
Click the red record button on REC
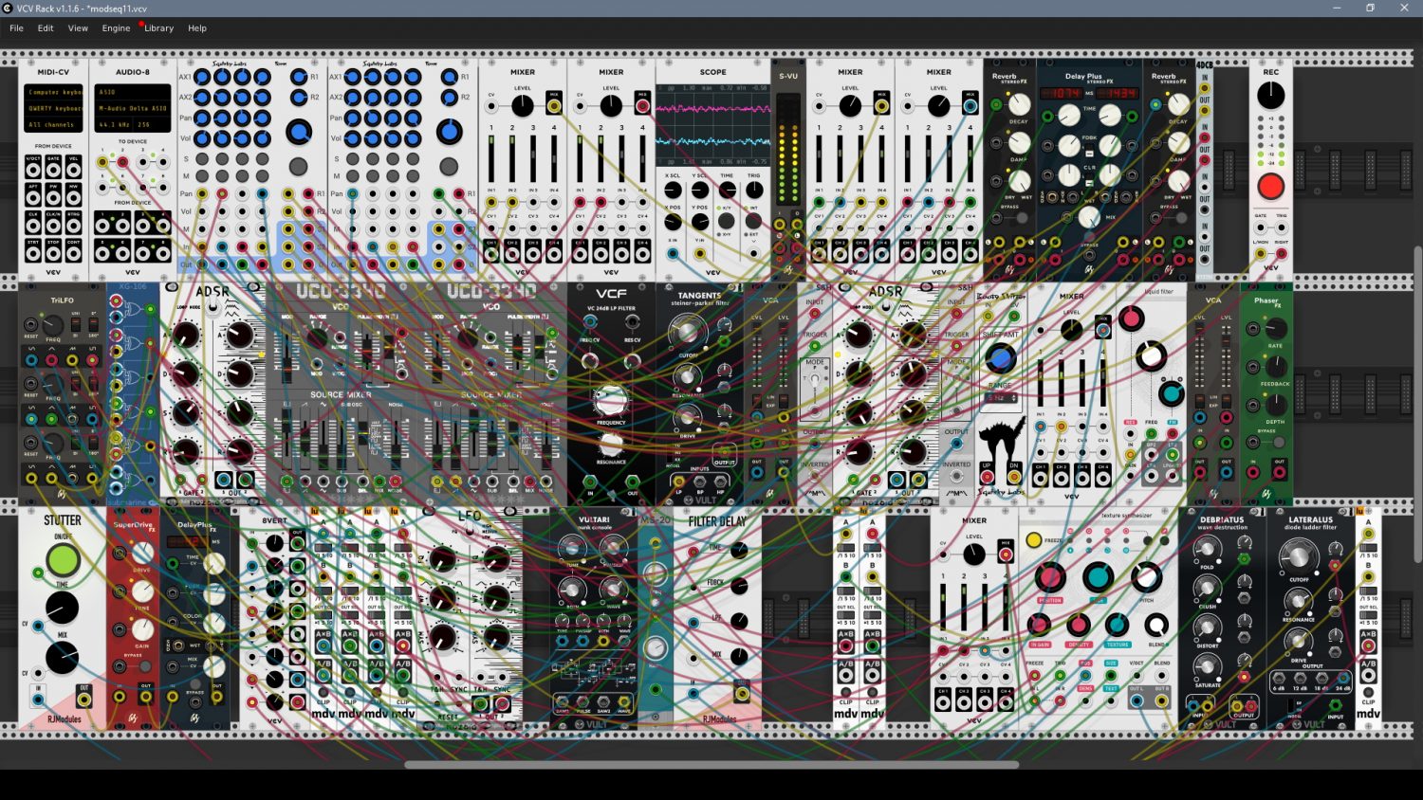[1270, 187]
